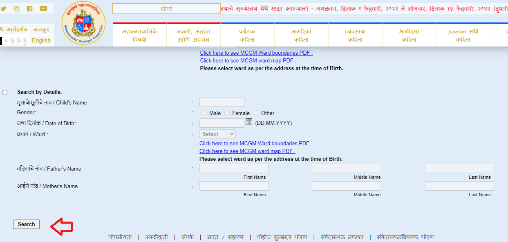Open the संपर्क footer link
The height and width of the screenshot is (242, 508).
pyautogui.click(x=187, y=237)
